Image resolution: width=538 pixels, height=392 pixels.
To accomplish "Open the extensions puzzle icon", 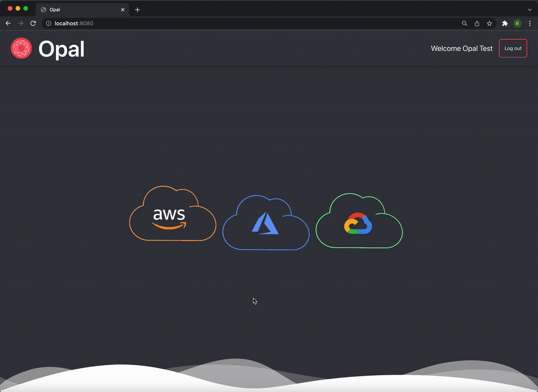I will coord(505,24).
